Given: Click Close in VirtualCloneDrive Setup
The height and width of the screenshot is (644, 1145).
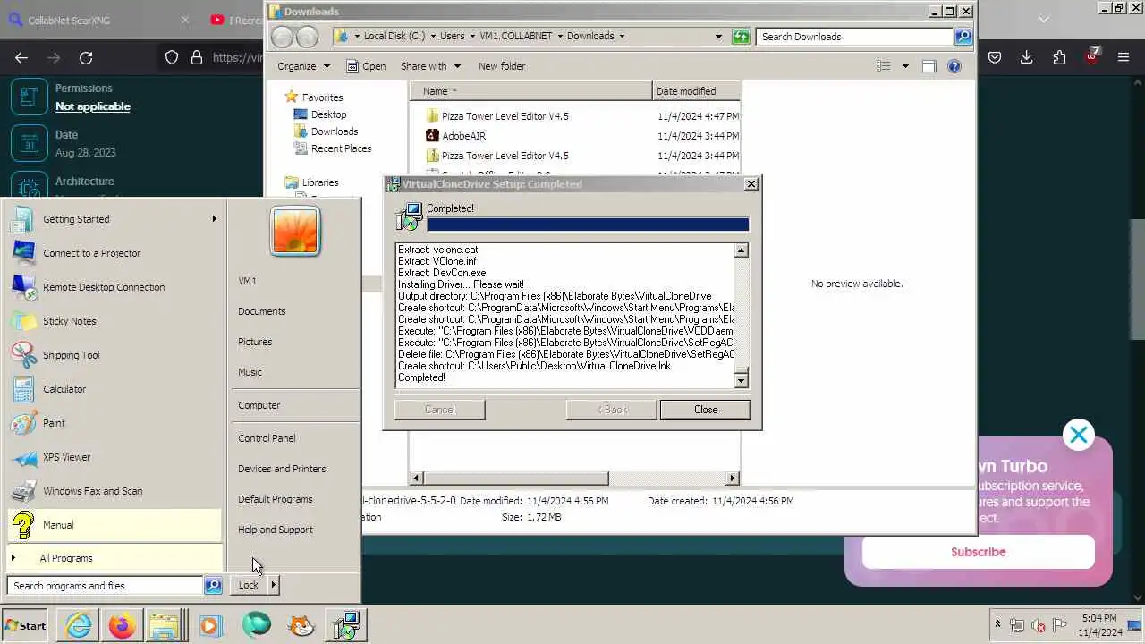Looking at the screenshot, I should pos(705,410).
